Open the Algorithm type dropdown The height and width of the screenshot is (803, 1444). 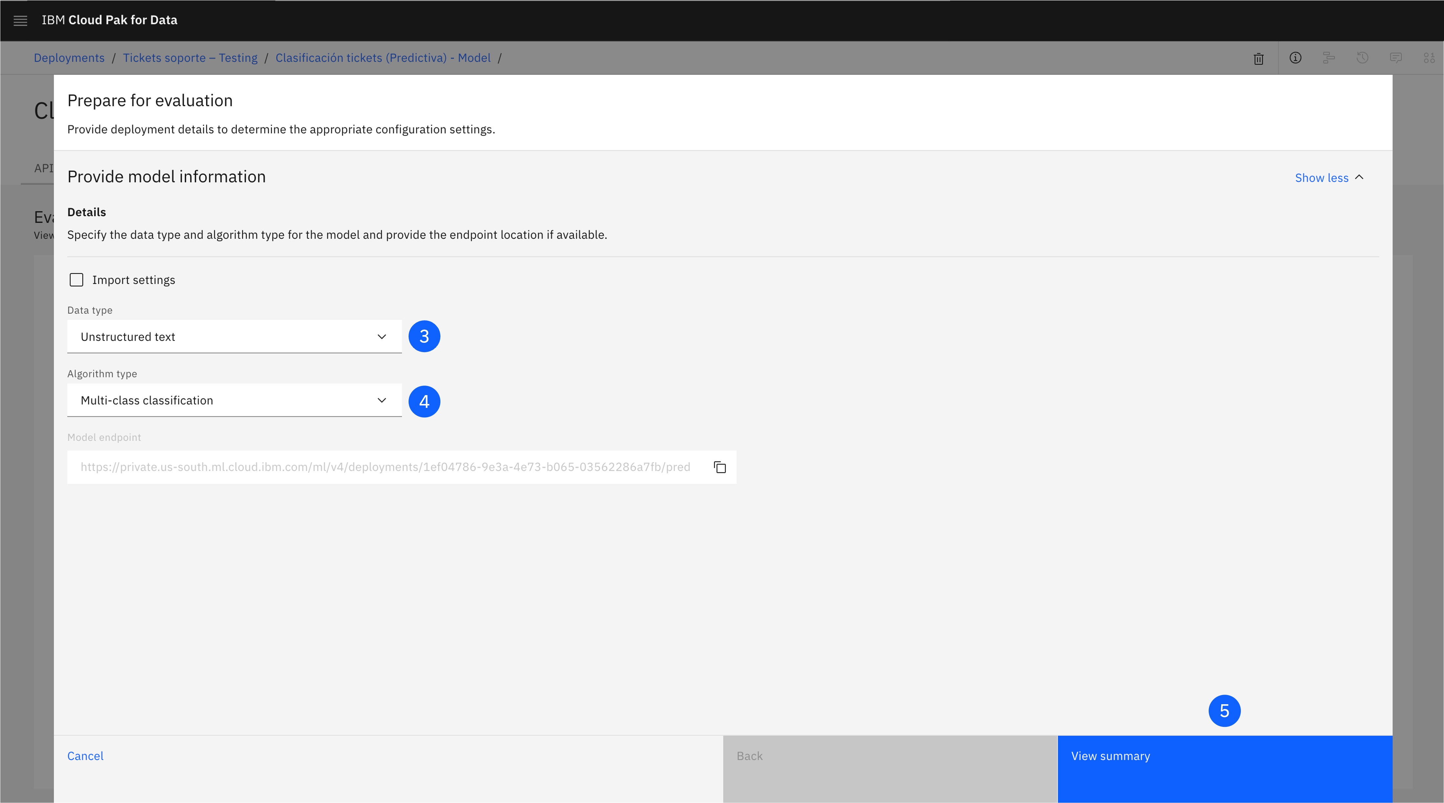[234, 400]
